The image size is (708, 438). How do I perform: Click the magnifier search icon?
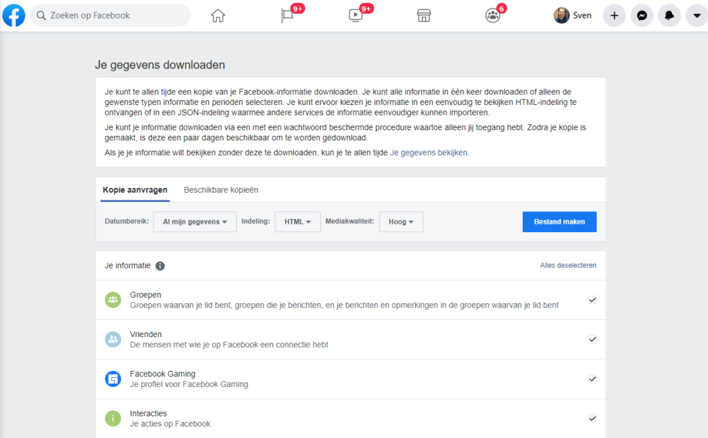click(41, 15)
